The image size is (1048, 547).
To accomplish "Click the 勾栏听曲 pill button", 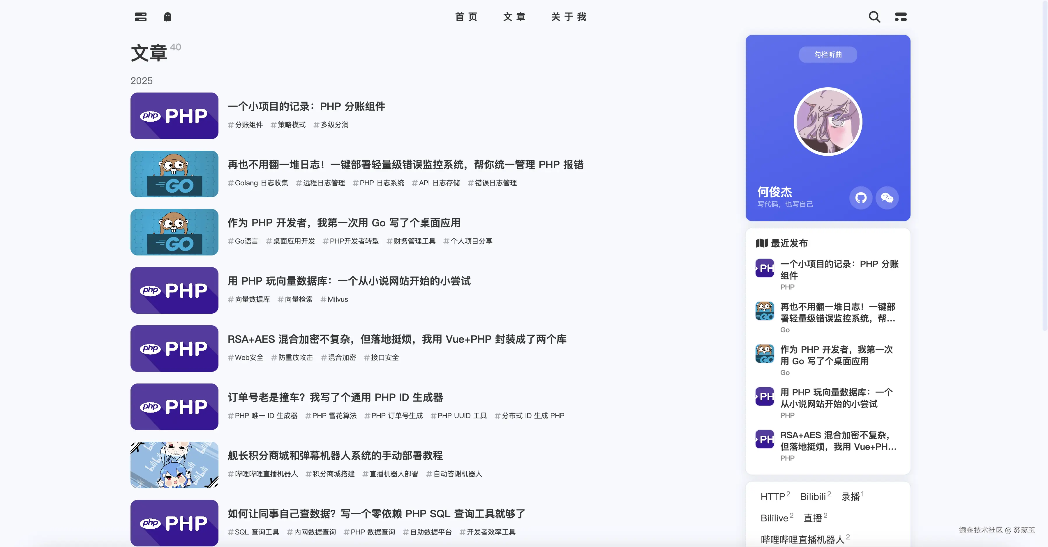I will coord(828,55).
